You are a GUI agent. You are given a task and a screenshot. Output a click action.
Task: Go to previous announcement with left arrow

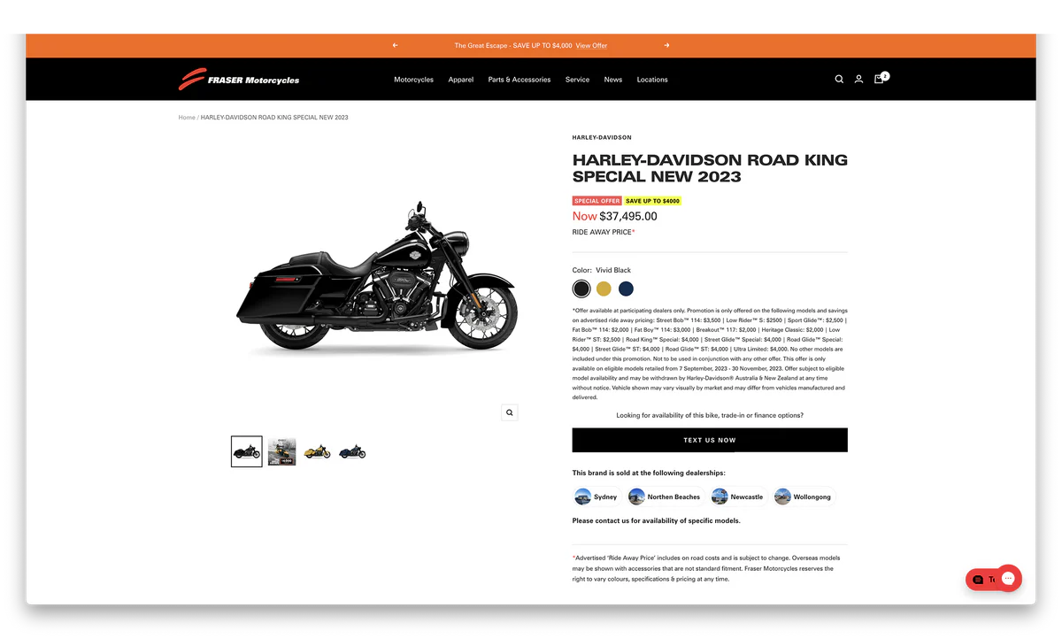tap(395, 45)
